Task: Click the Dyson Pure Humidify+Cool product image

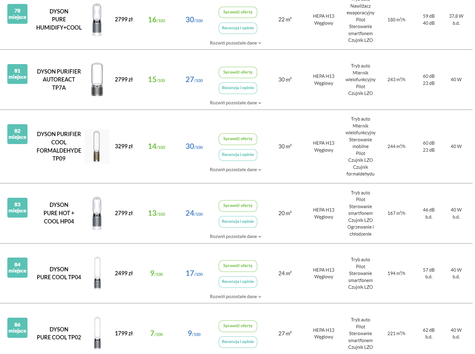Action: pos(97,20)
